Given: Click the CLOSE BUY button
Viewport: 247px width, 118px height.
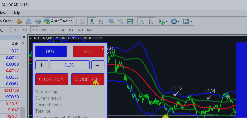Looking at the screenshot, I should [52, 79].
